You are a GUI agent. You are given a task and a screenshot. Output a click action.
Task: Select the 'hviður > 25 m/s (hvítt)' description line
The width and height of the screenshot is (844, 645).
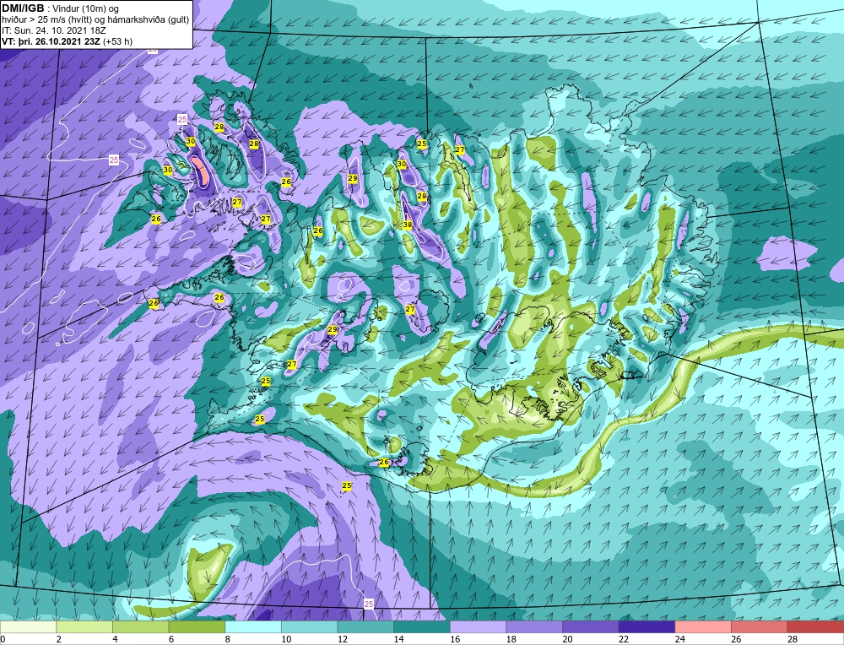95,19
